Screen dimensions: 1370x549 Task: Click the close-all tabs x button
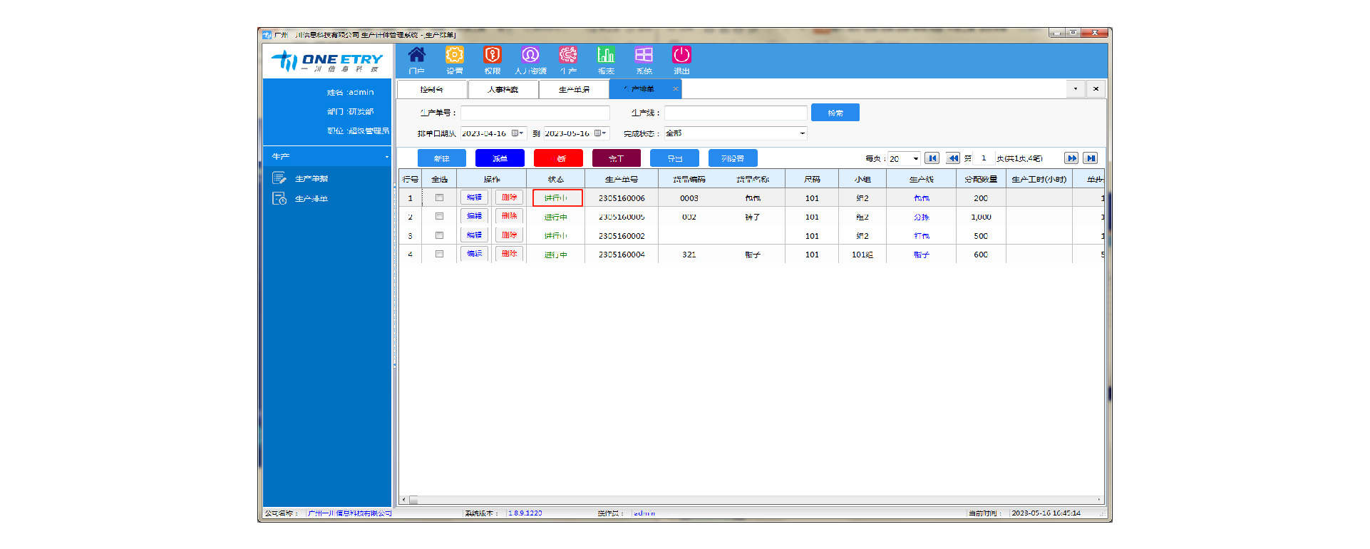click(x=1096, y=89)
